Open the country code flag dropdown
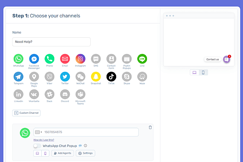The width and height of the screenshot is (243, 162). click(x=38, y=132)
